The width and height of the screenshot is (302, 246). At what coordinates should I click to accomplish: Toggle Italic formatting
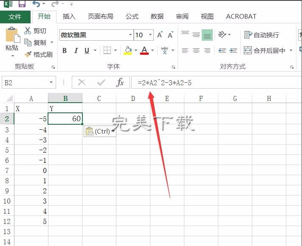76,50
